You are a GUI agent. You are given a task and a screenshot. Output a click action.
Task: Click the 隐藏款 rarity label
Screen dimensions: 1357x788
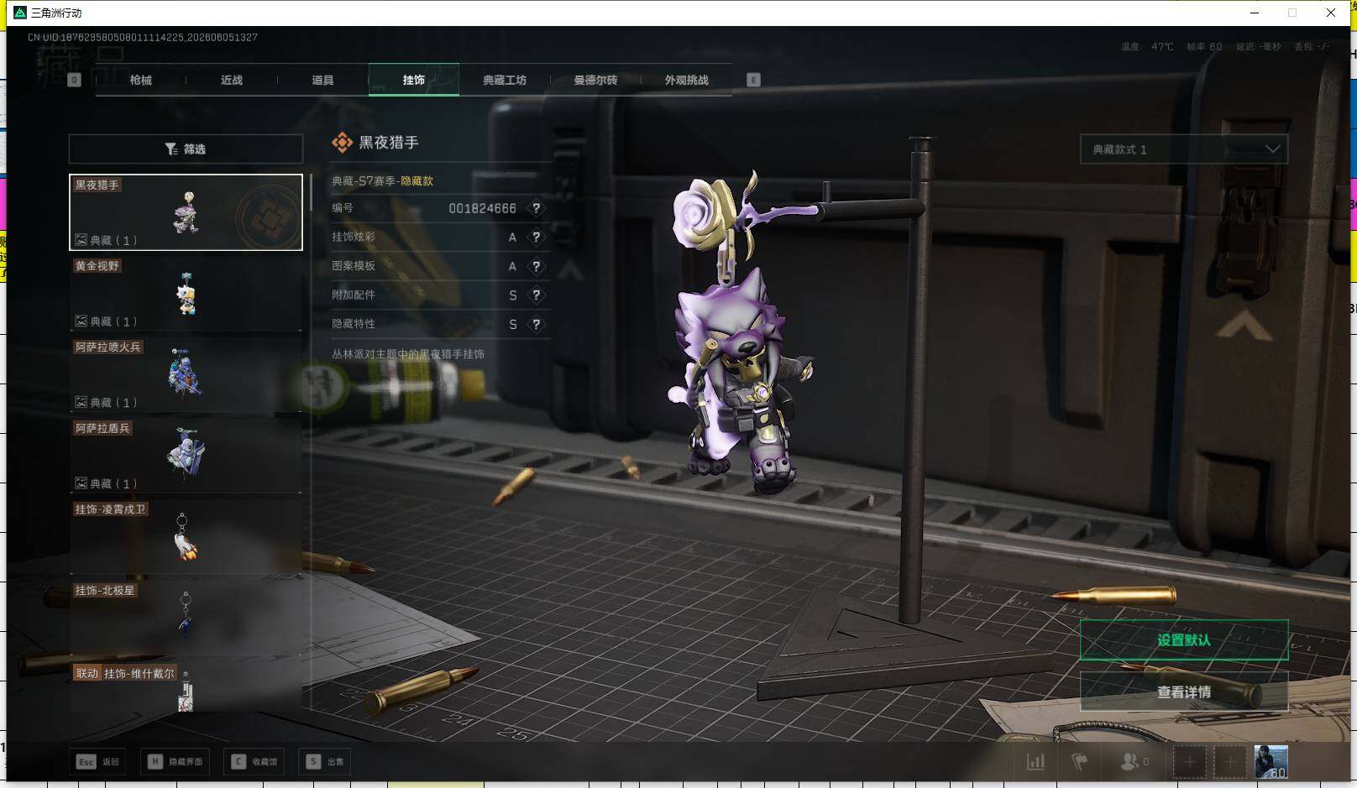(x=417, y=181)
